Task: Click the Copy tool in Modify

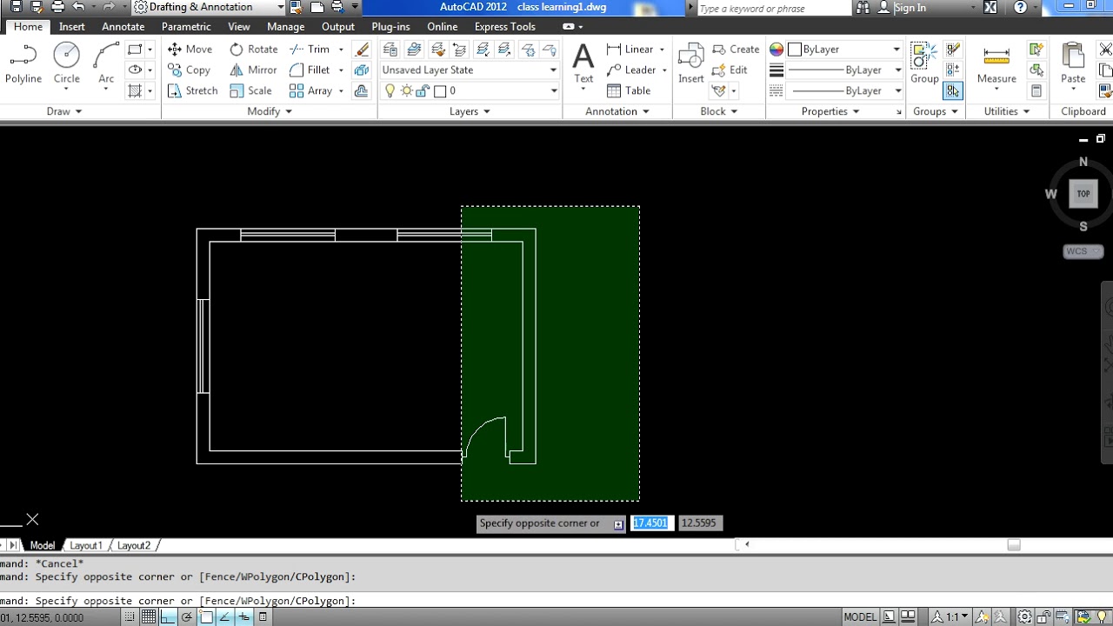Action: 189,70
